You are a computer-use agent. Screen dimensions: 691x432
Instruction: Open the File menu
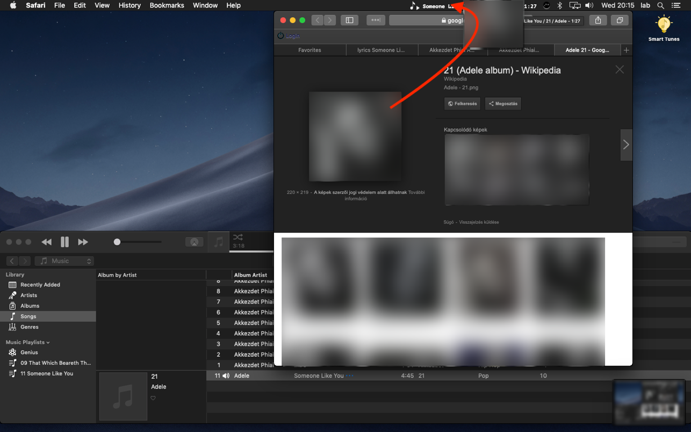point(60,5)
